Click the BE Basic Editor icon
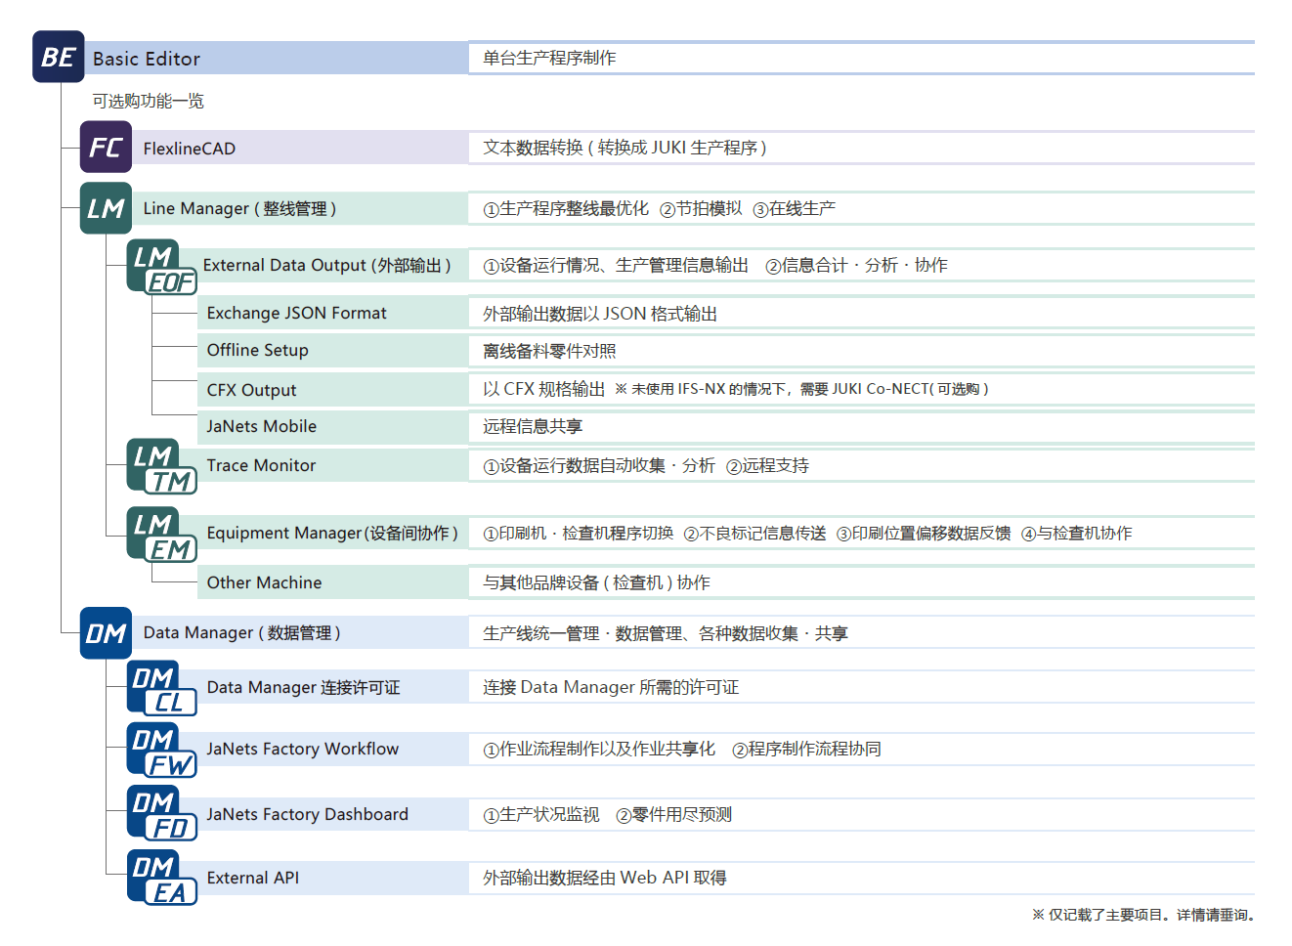The height and width of the screenshot is (946, 1292). tap(58, 58)
